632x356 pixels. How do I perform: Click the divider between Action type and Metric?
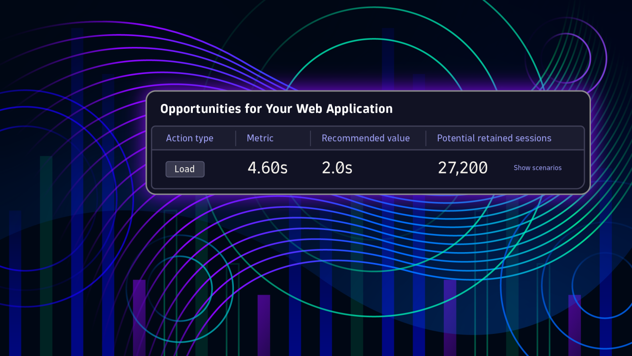[x=236, y=138]
